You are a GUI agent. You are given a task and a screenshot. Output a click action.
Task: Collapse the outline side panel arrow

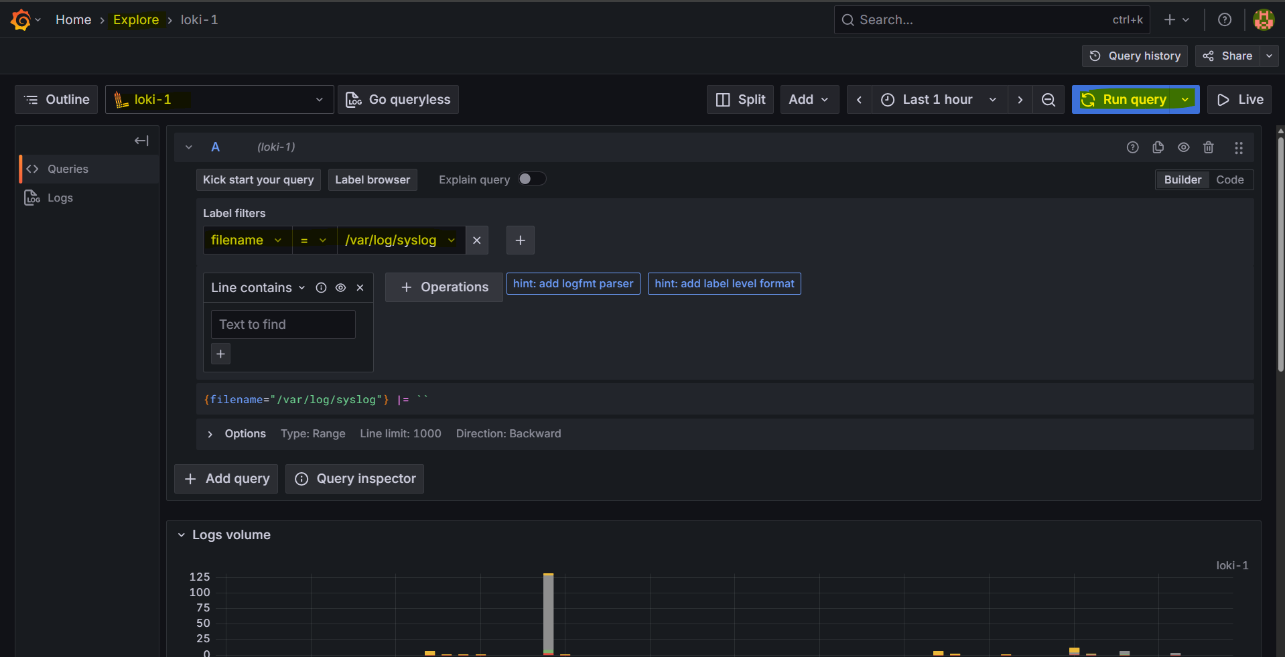click(x=141, y=141)
